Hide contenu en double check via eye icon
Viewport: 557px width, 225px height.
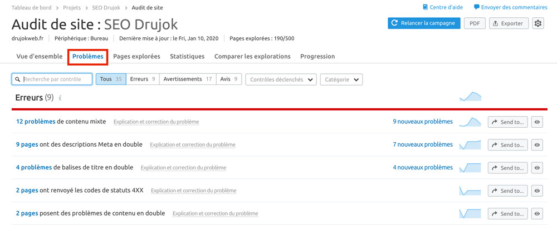537,214
